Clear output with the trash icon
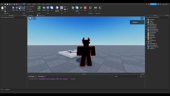 (x=141, y=77)
